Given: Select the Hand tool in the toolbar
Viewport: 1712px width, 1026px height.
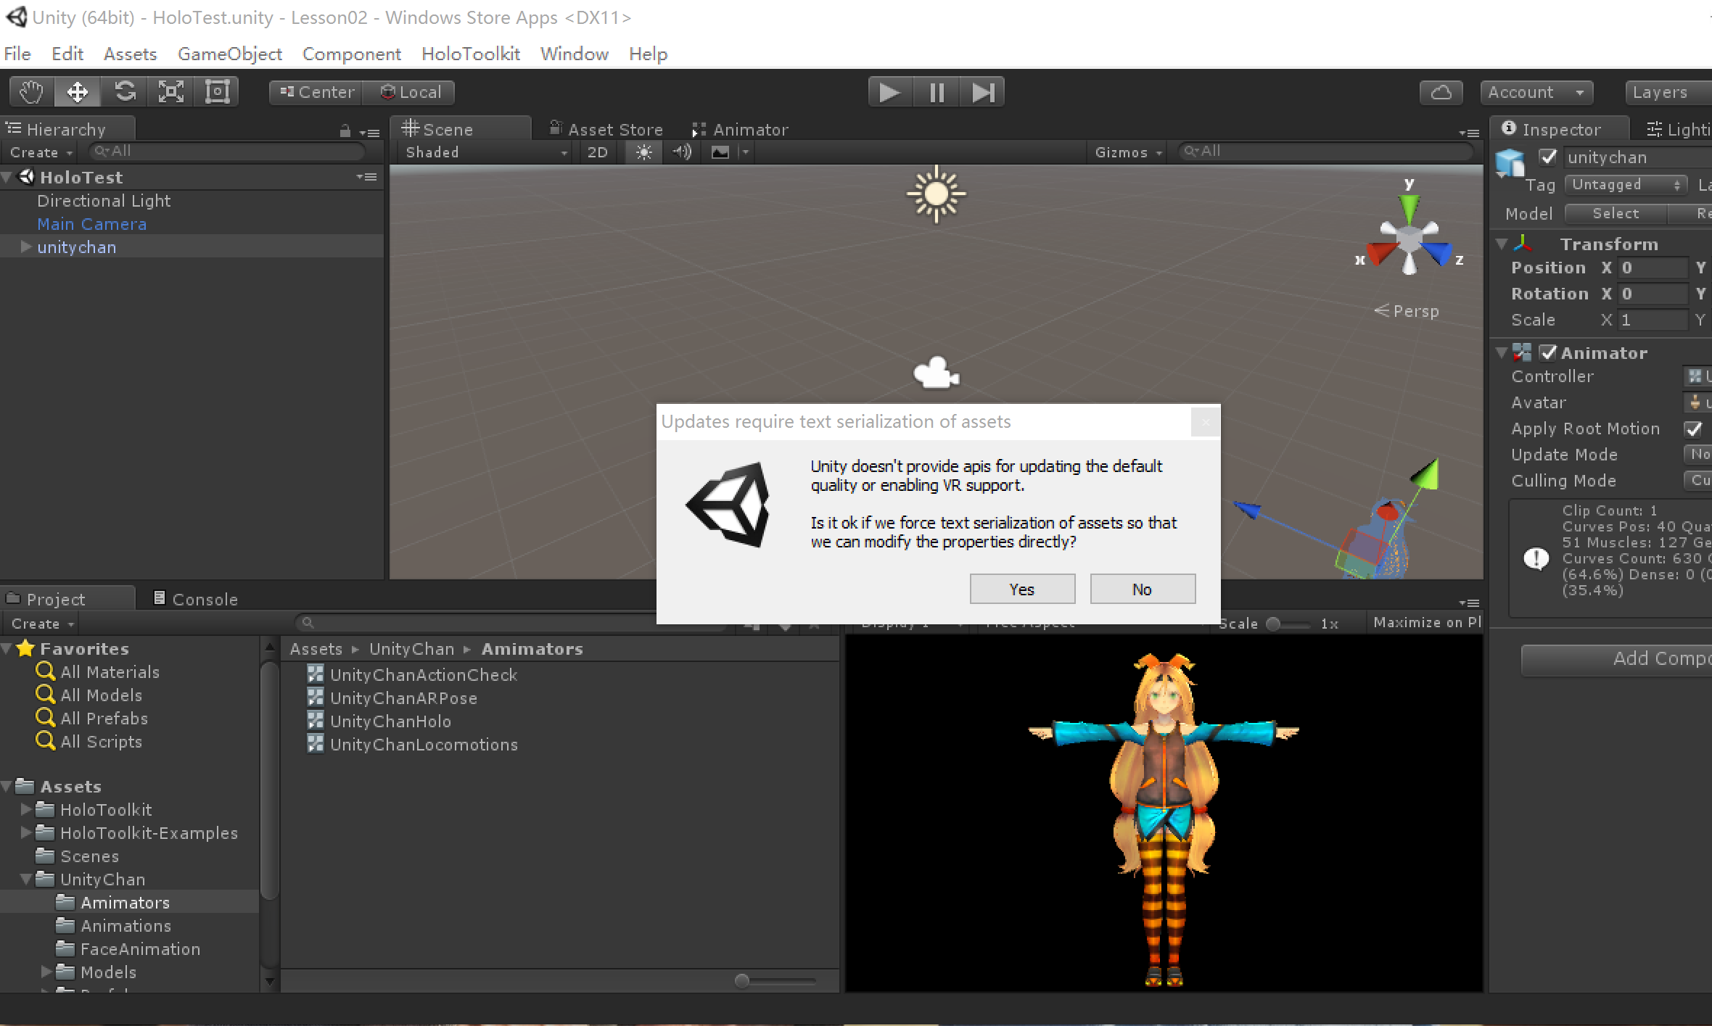Looking at the screenshot, I should coord(31,92).
